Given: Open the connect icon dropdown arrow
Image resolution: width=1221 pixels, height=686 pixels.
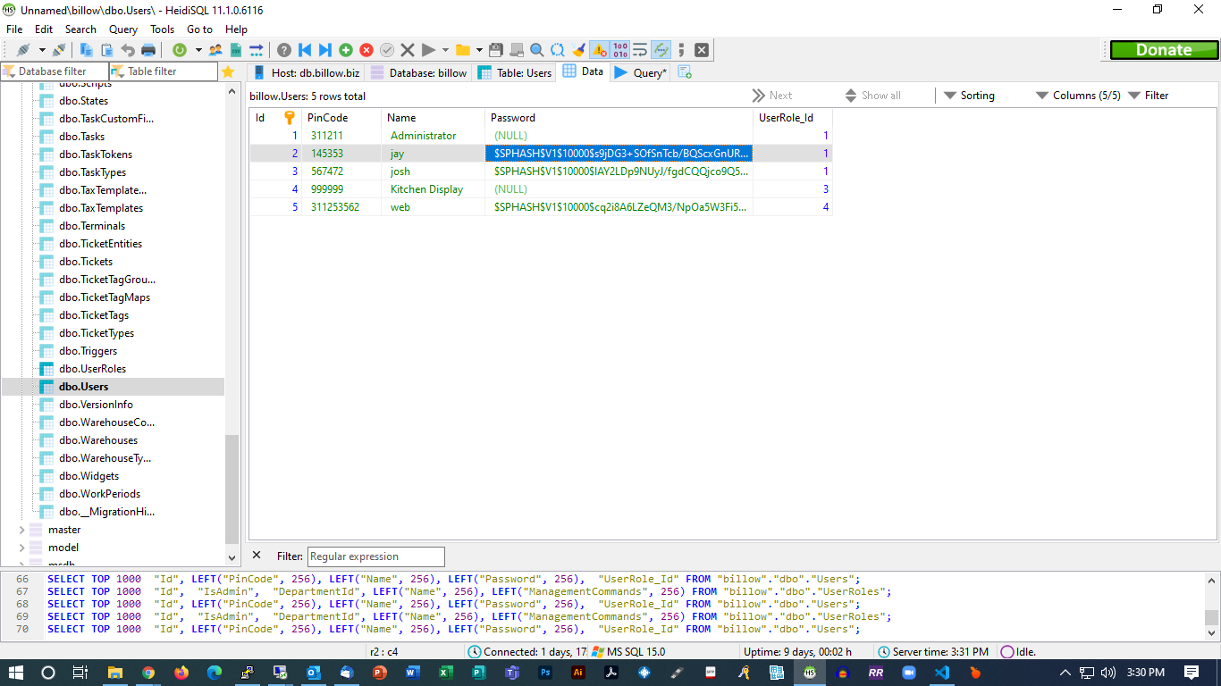Looking at the screenshot, I should point(42,50).
